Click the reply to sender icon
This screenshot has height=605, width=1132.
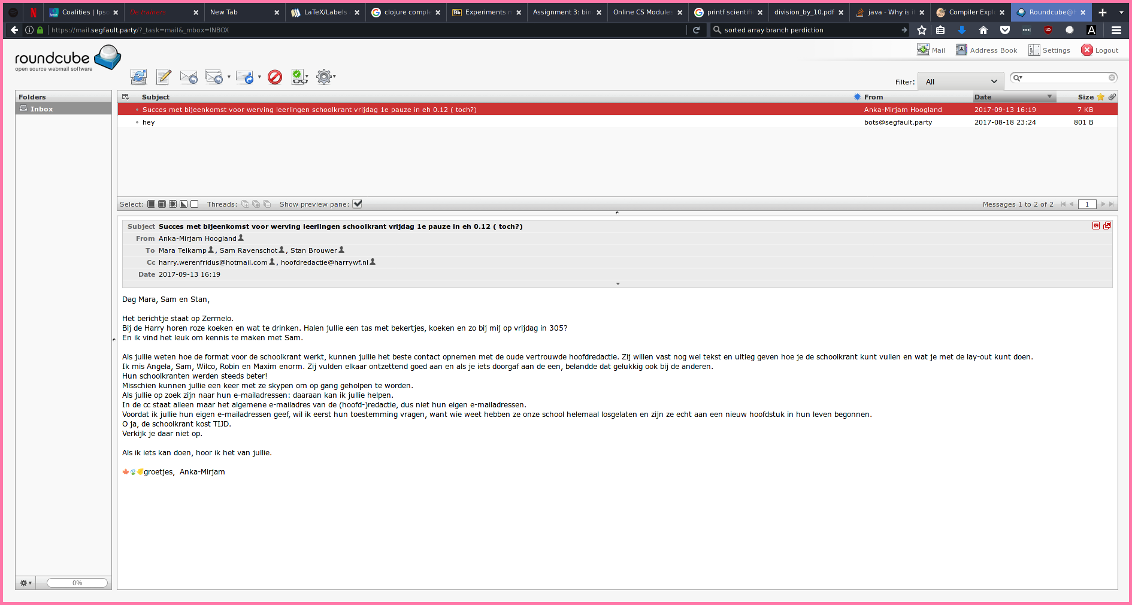coord(189,77)
